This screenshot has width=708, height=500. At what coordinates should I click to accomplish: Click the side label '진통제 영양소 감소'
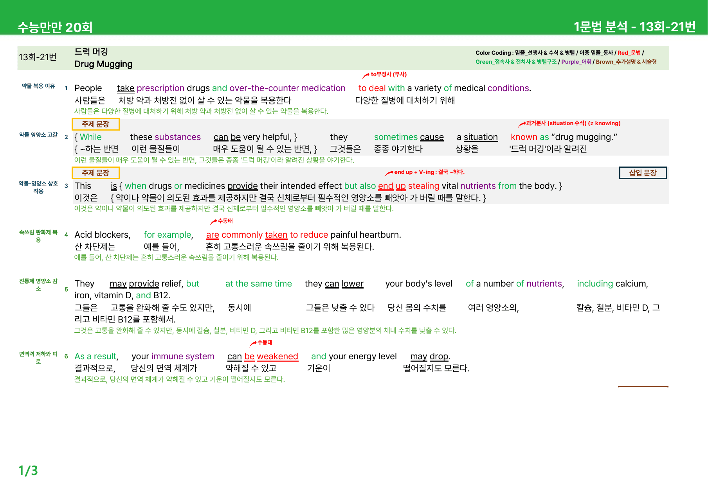[x=38, y=285]
